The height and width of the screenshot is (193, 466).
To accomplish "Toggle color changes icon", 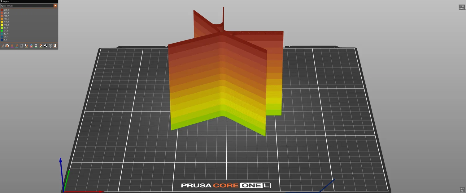I will pyautogui.click(x=31, y=46).
